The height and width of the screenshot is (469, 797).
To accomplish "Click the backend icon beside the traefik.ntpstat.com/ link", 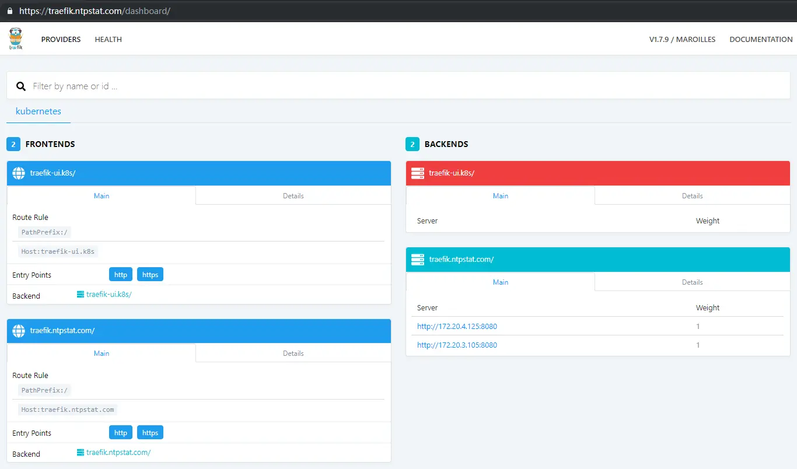I will click(81, 452).
